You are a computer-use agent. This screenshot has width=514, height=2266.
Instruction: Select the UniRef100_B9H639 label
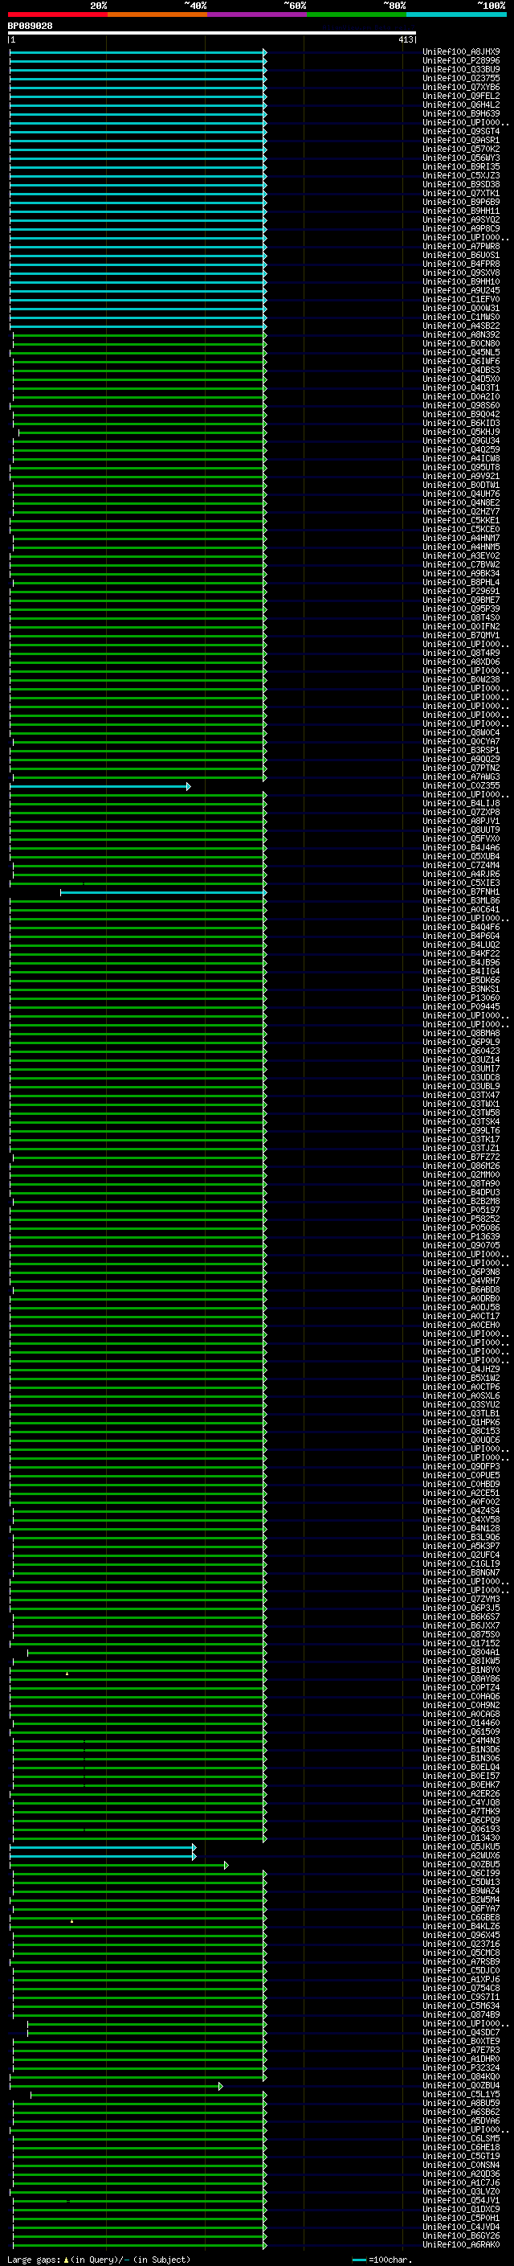coord(461,113)
